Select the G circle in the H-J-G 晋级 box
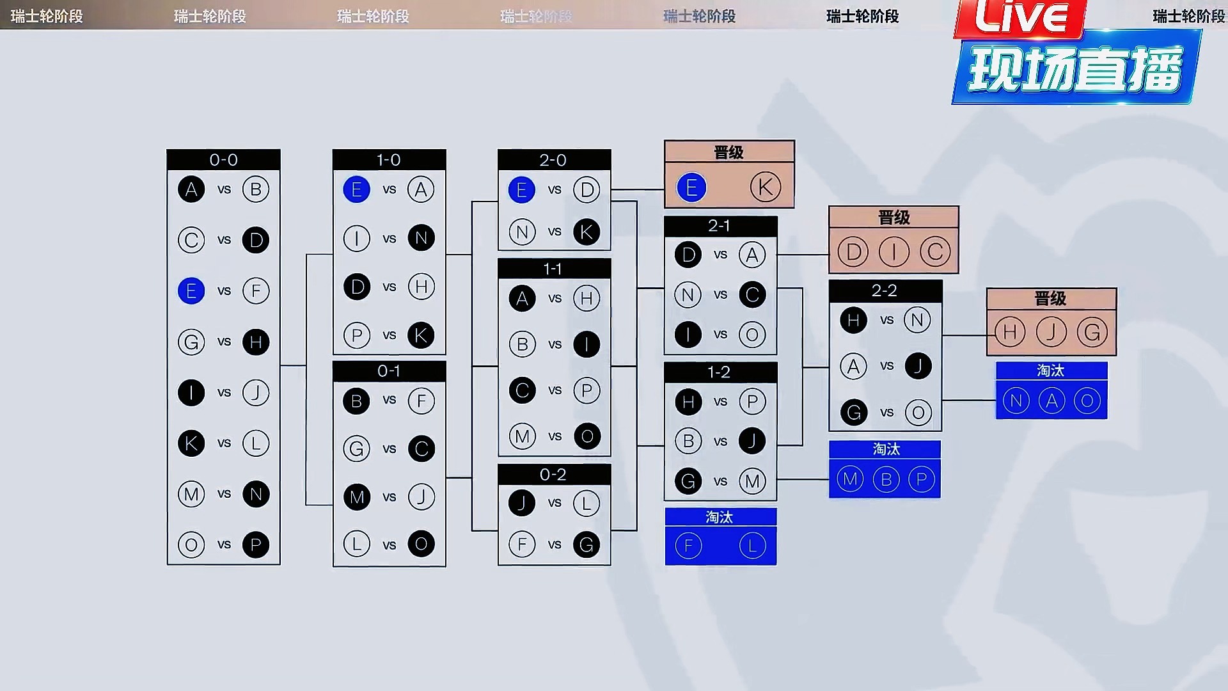 [1092, 332]
